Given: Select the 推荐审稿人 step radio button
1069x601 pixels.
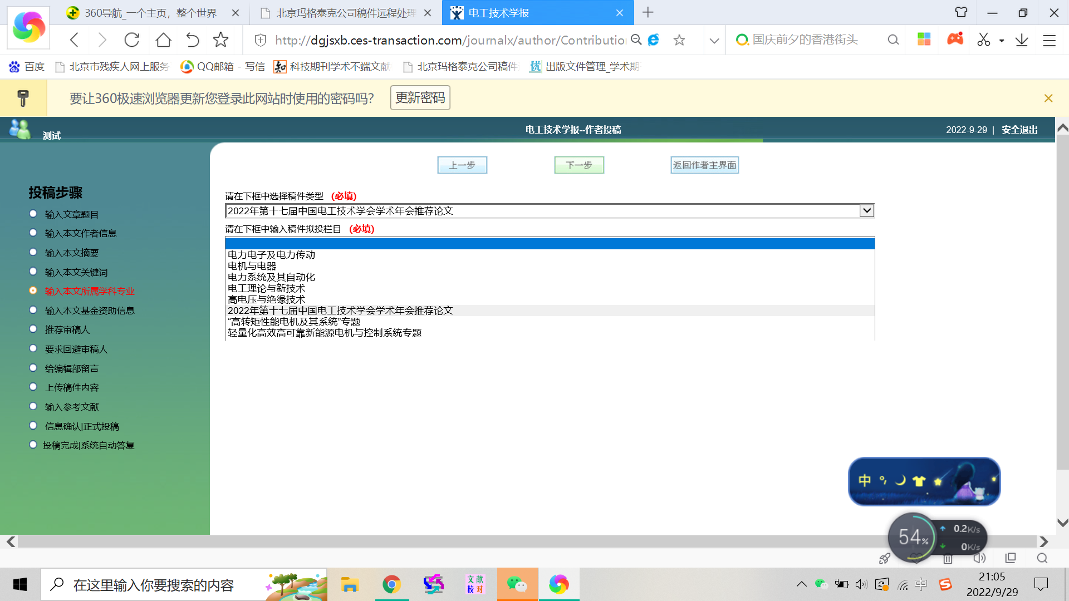Looking at the screenshot, I should pyautogui.click(x=33, y=329).
